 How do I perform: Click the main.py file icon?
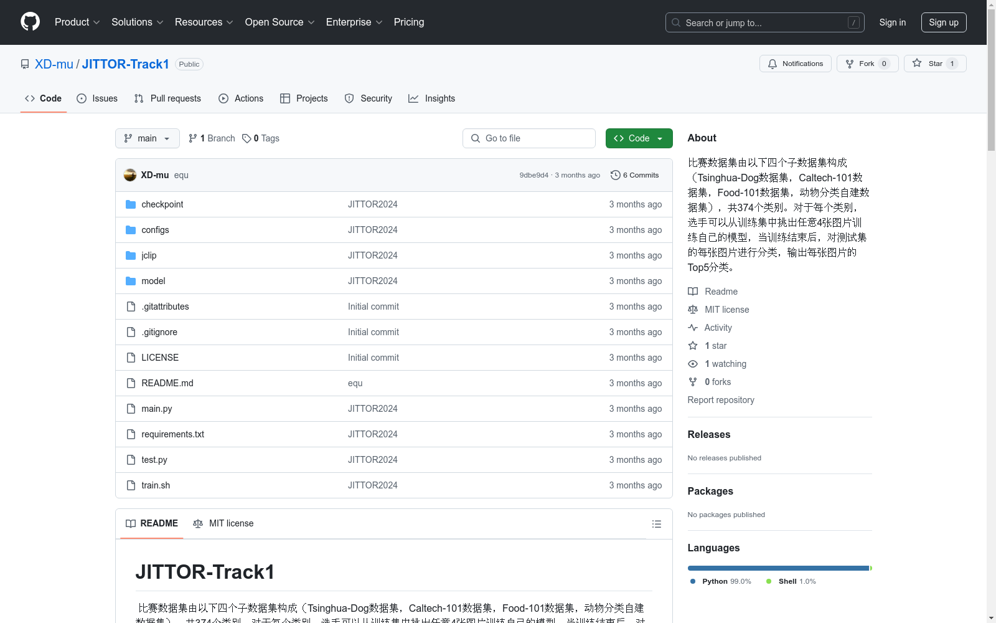[x=131, y=409]
